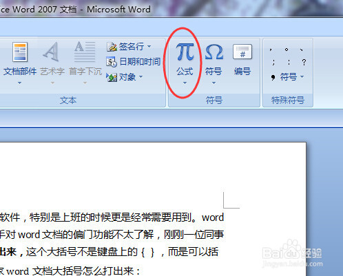Image resolution: width=343 pixels, height=276 pixels.
Task: Click the Ω symbol button
Action: pos(214,52)
